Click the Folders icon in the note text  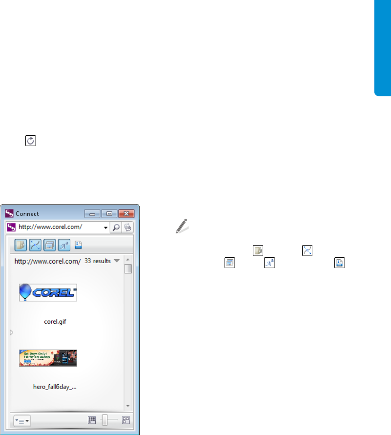pyautogui.click(x=258, y=250)
